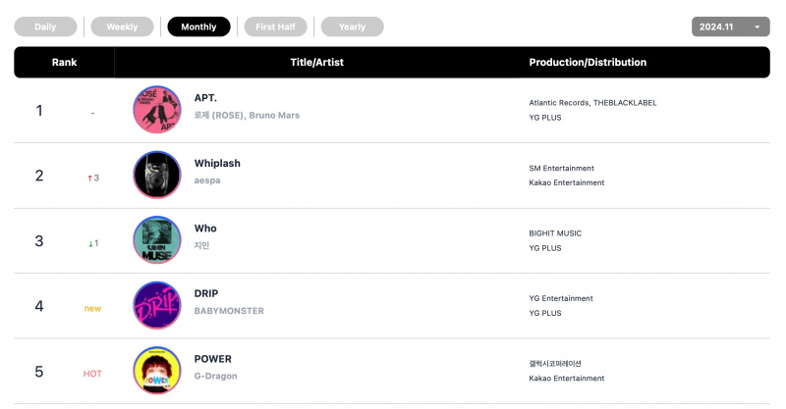Click the POWER album cover by G-Dragon
This screenshot has height=409, width=786.
click(157, 371)
